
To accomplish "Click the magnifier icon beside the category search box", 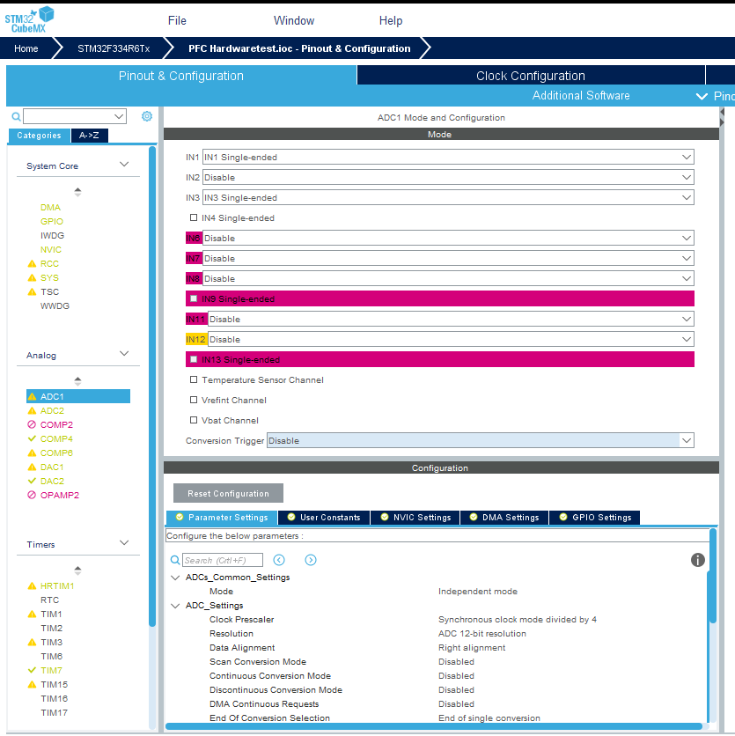I will [16, 116].
